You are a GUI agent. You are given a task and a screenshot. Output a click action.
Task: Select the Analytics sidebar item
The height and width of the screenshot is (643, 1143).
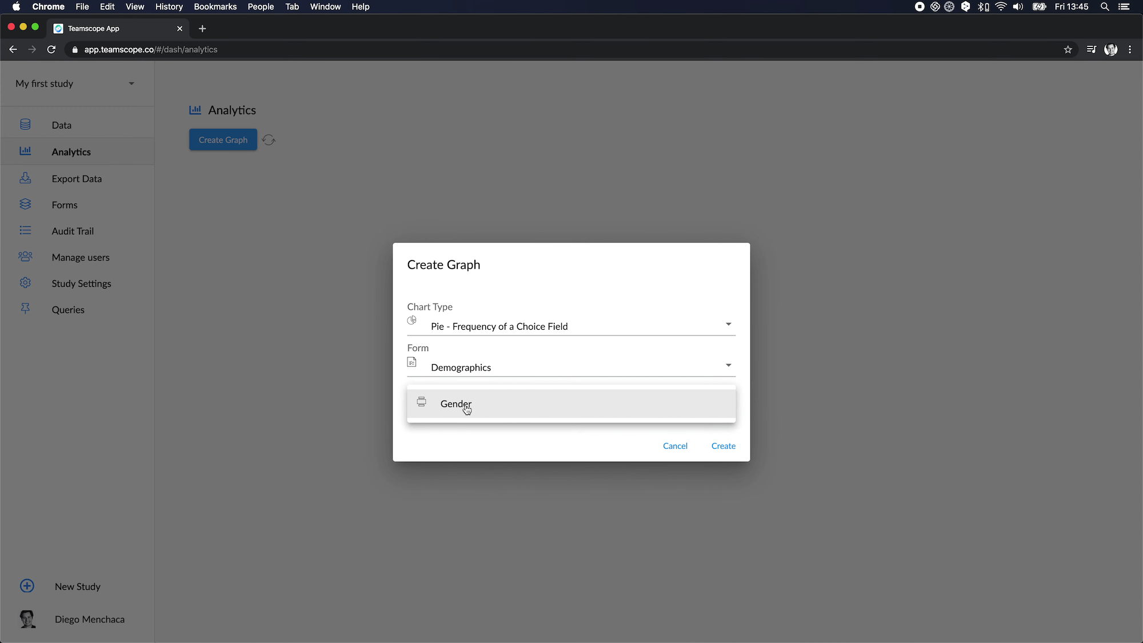[x=71, y=151]
